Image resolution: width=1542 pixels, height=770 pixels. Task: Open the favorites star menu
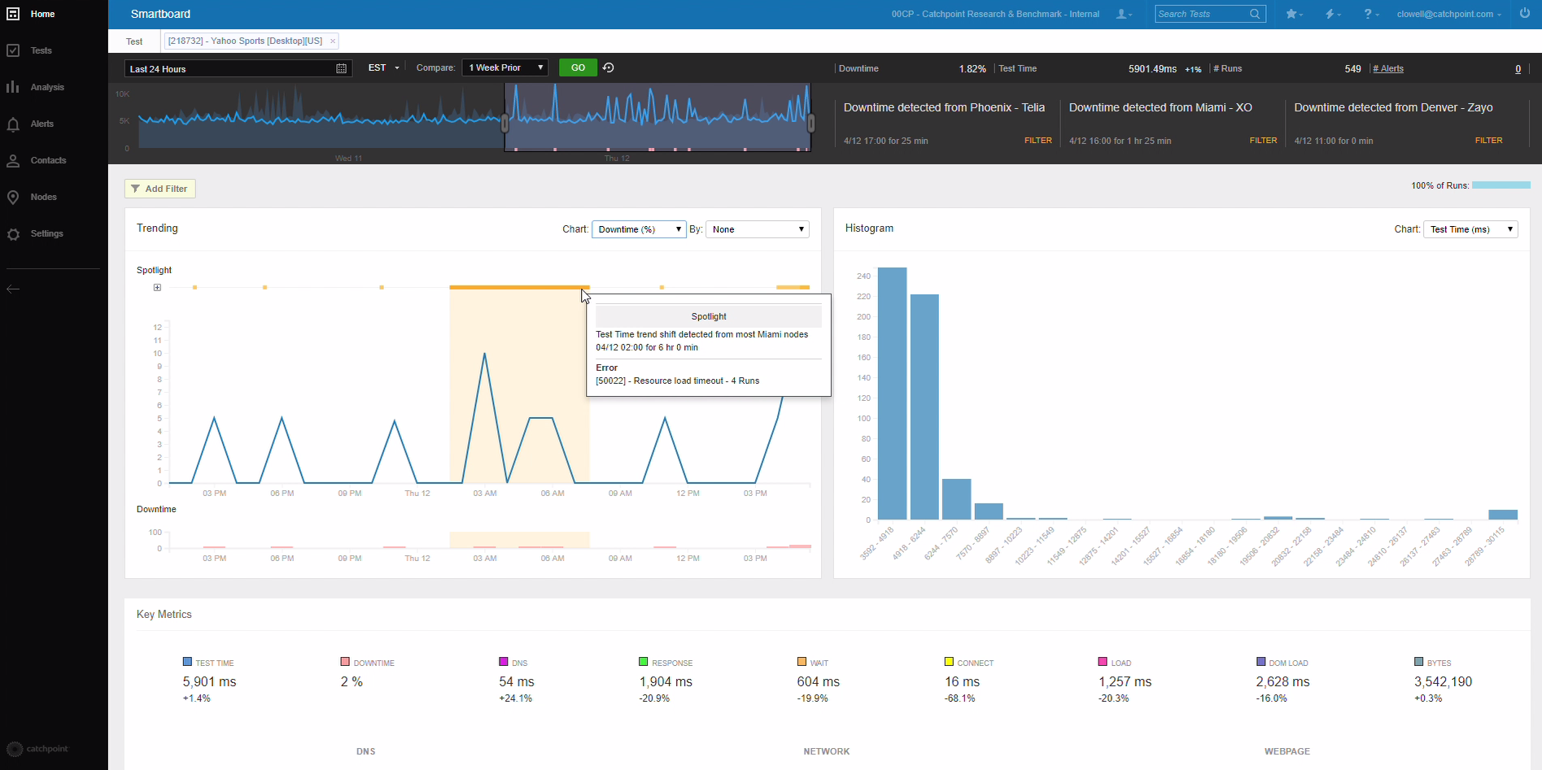1293,14
